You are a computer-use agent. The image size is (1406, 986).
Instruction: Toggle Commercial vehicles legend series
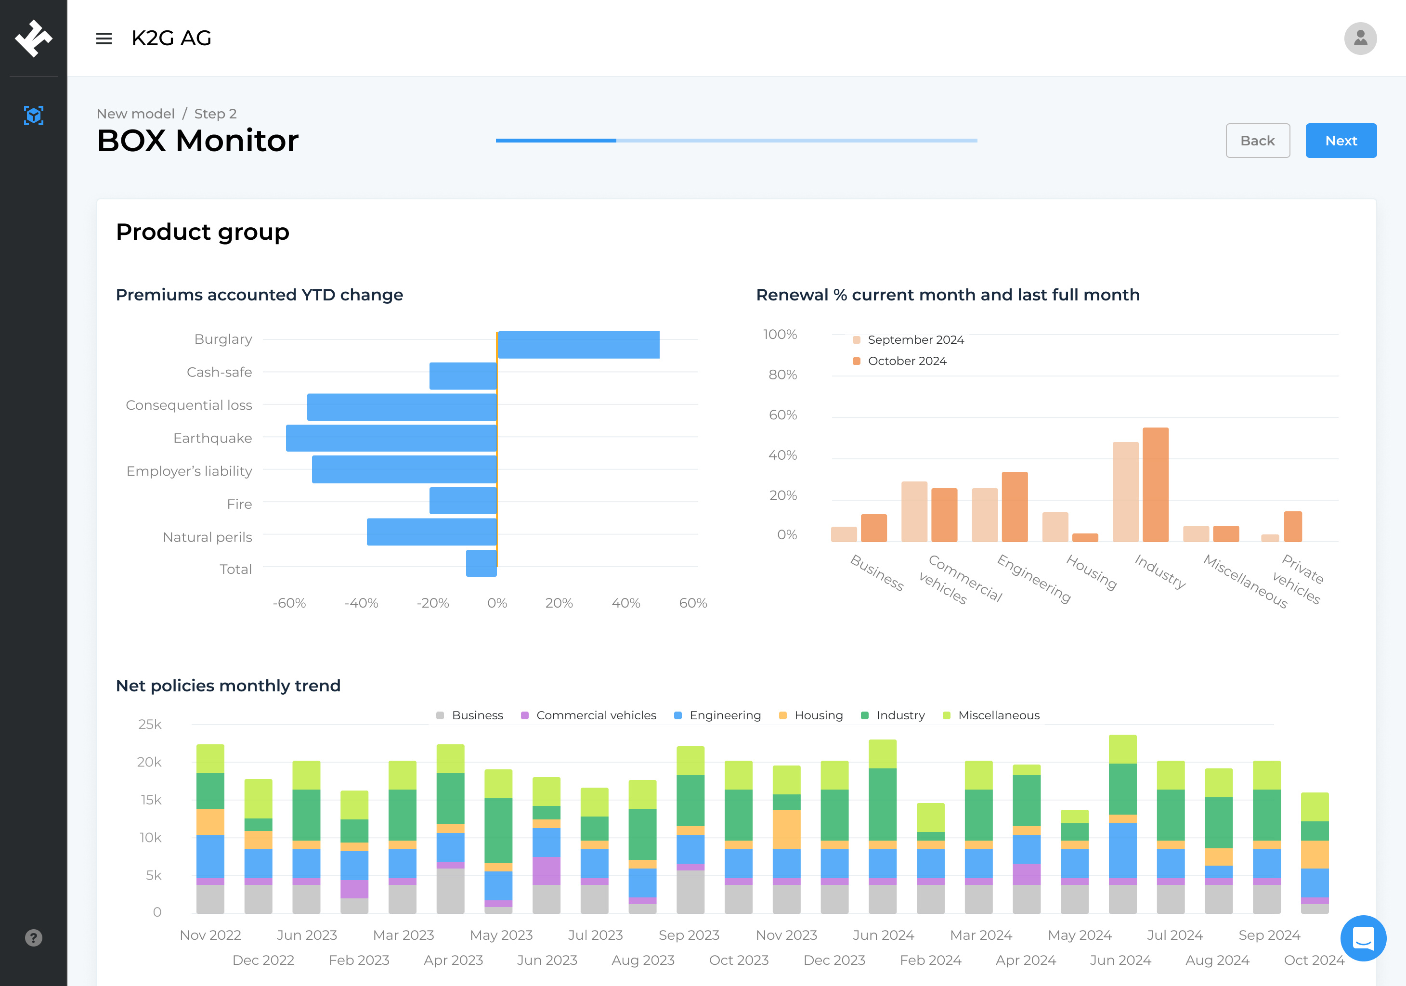coord(588,715)
